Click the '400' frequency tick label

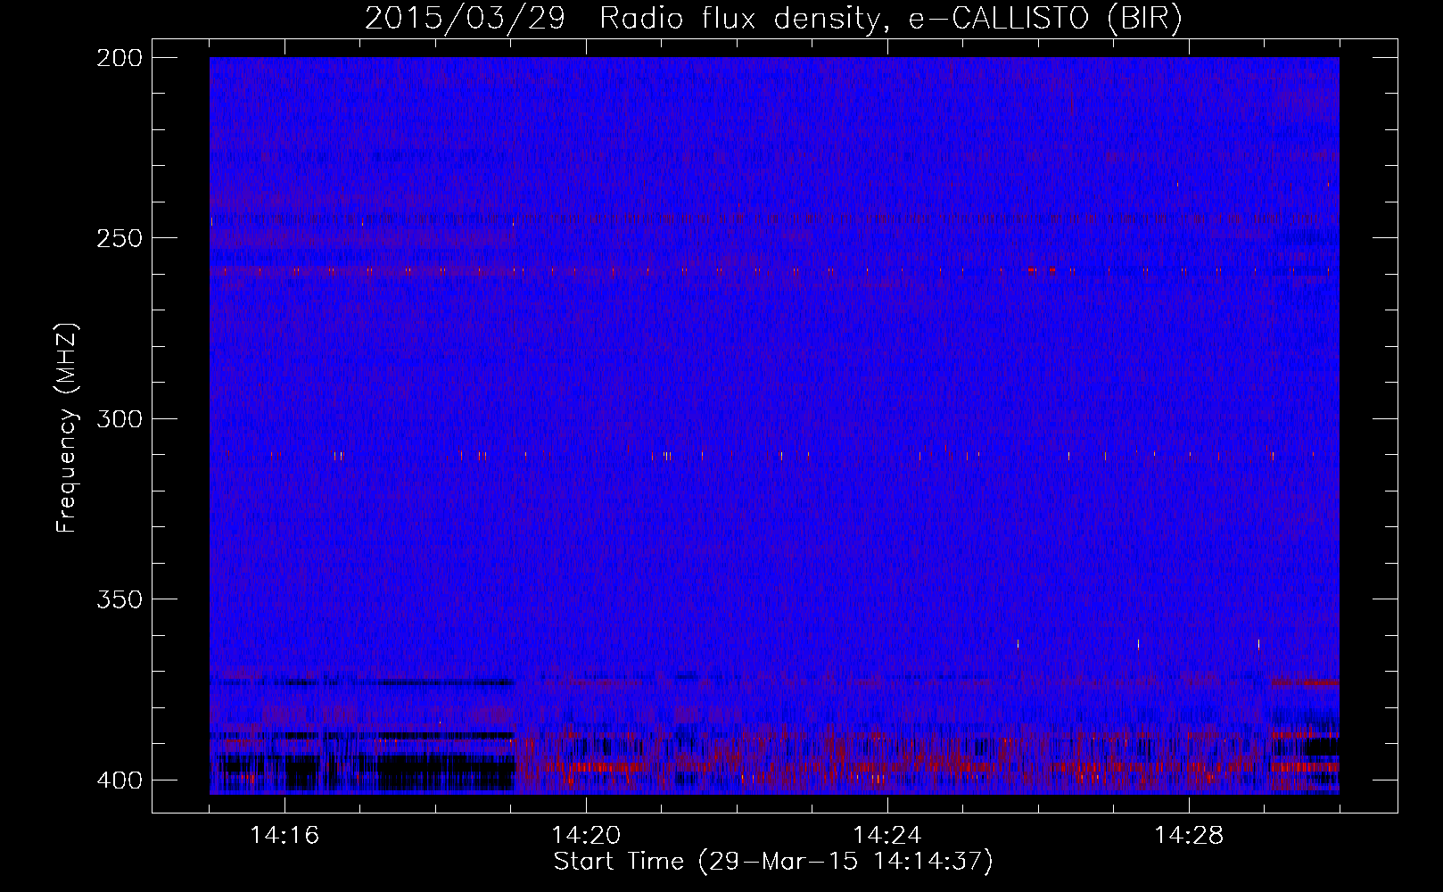click(119, 780)
